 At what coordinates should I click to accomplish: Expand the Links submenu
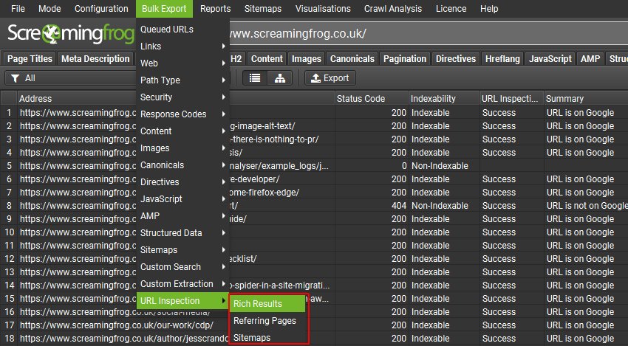click(x=182, y=46)
